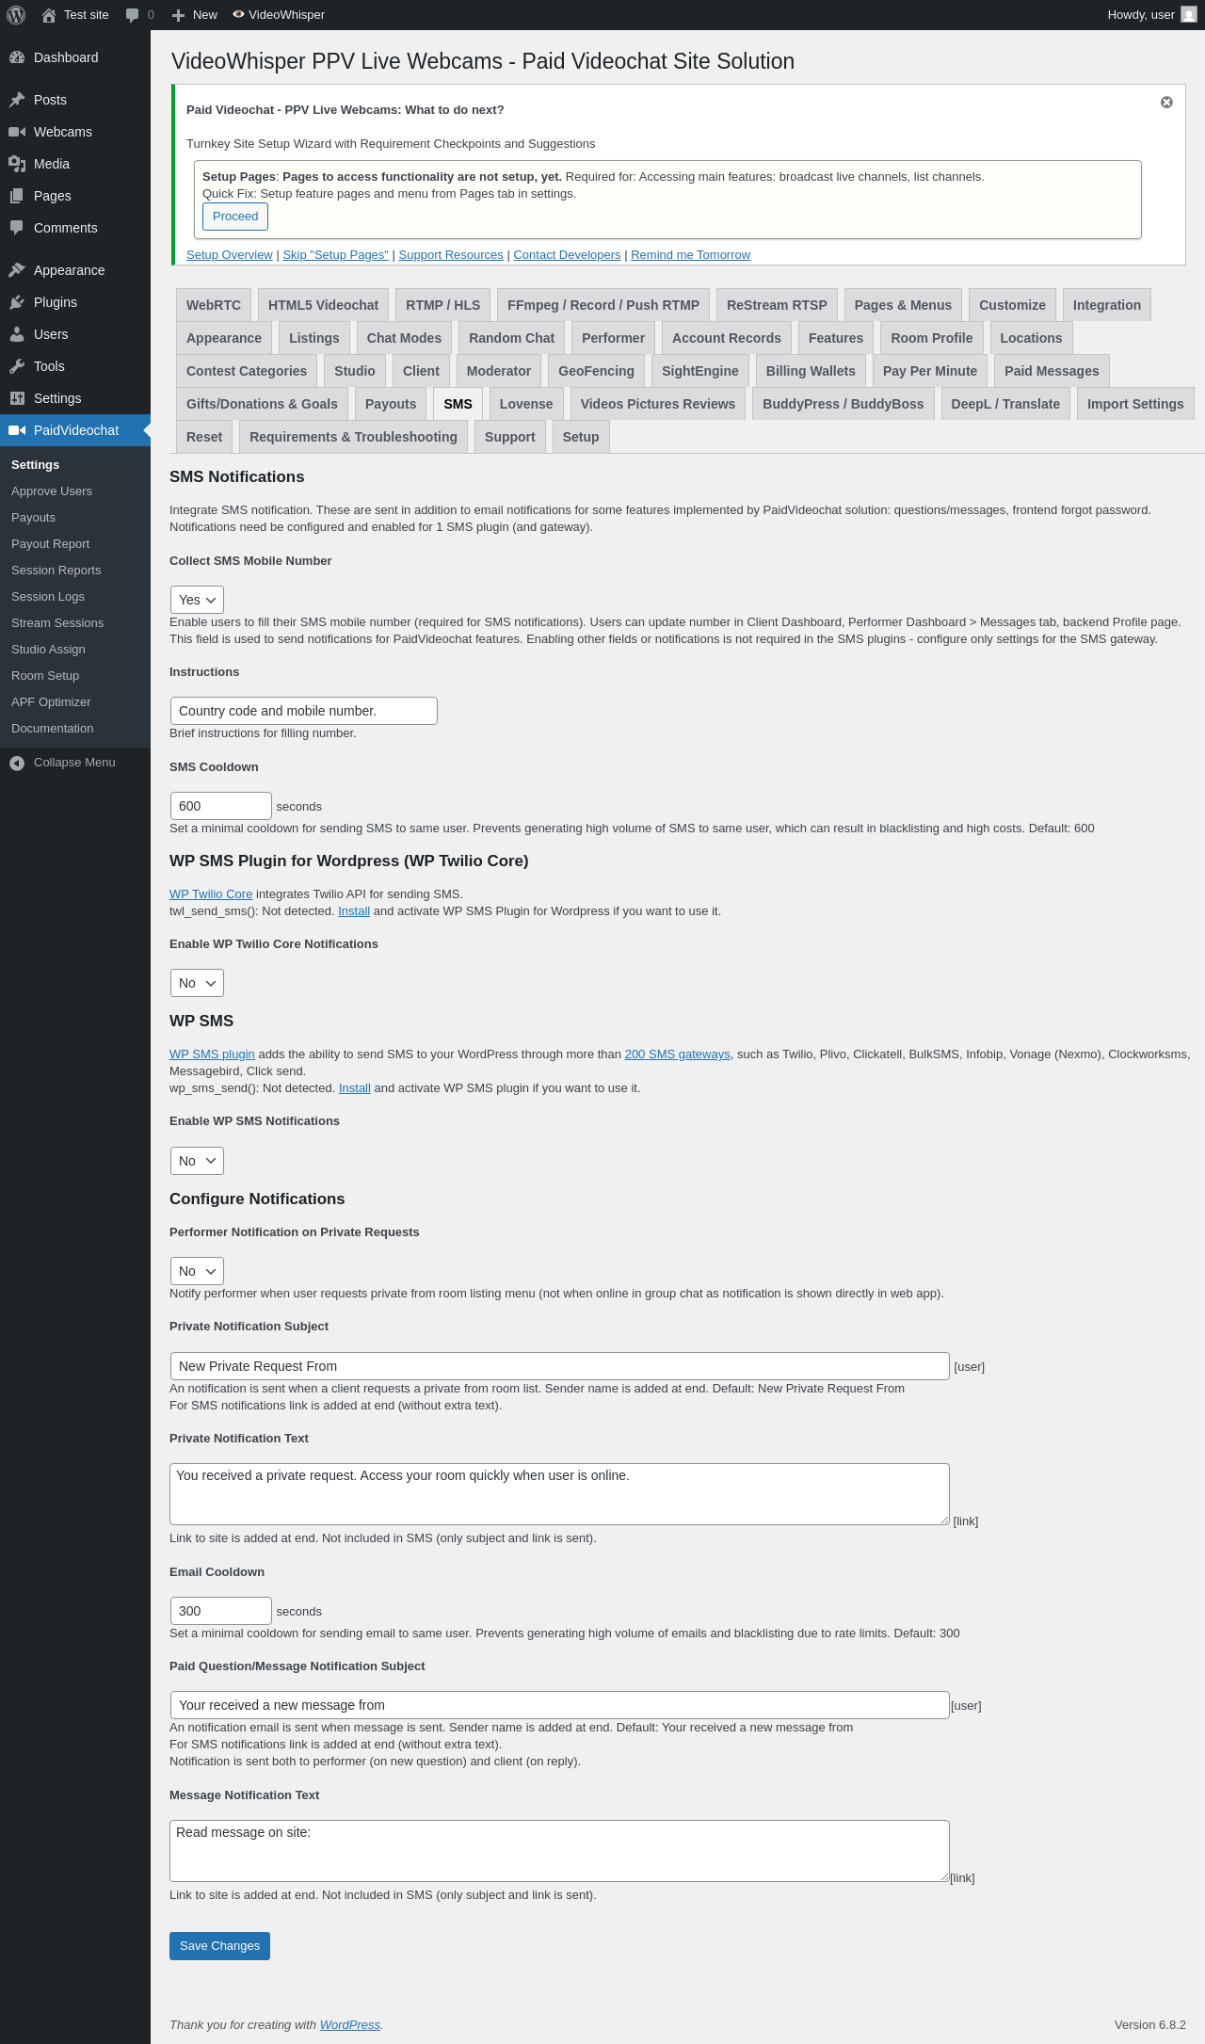
Task: Open the Media icon in sidebar
Action: click(17, 164)
